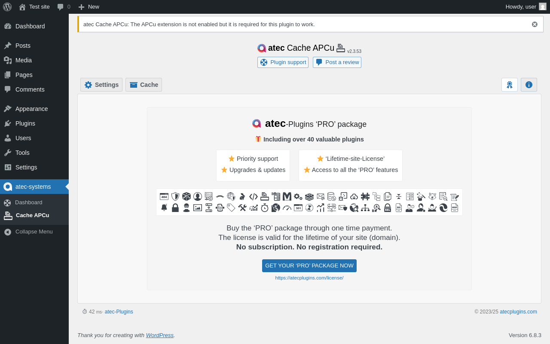Click the WordPress logo in admin bar
Image resolution: width=550 pixels, height=344 pixels.
pyautogui.click(x=7, y=7)
